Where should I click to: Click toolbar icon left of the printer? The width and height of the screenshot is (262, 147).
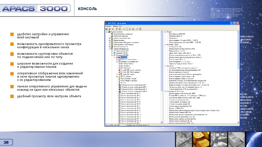point(117,29)
